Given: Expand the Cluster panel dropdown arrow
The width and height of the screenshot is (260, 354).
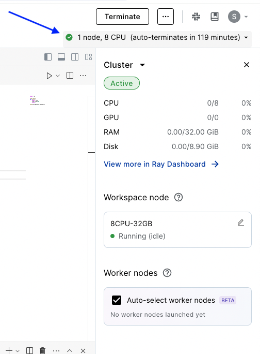Looking at the screenshot, I should [x=142, y=65].
